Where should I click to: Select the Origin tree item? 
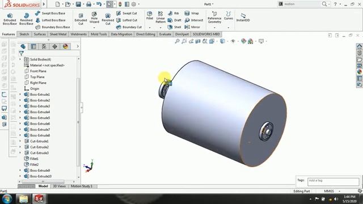(x=32, y=88)
